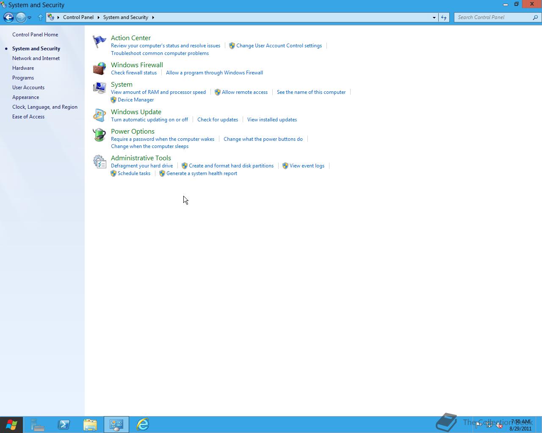
Task: Click Control Panel breadcrumb segment
Action: 78,17
